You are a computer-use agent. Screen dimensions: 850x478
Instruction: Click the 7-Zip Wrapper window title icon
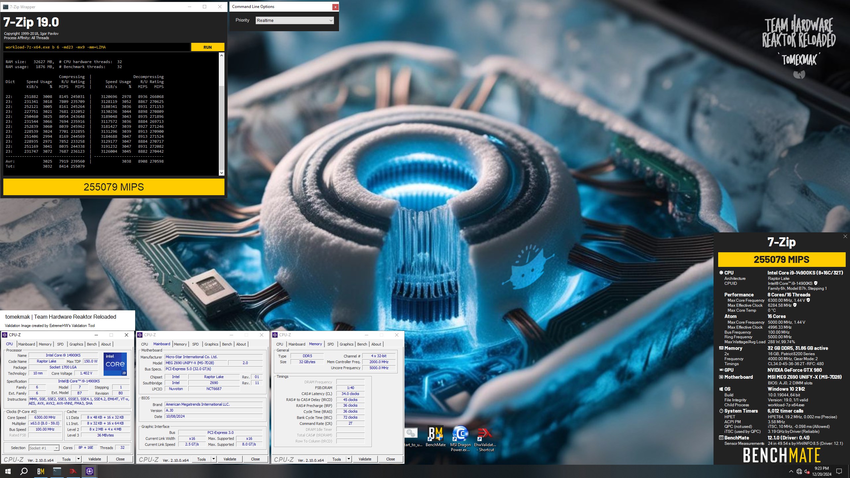5,7
